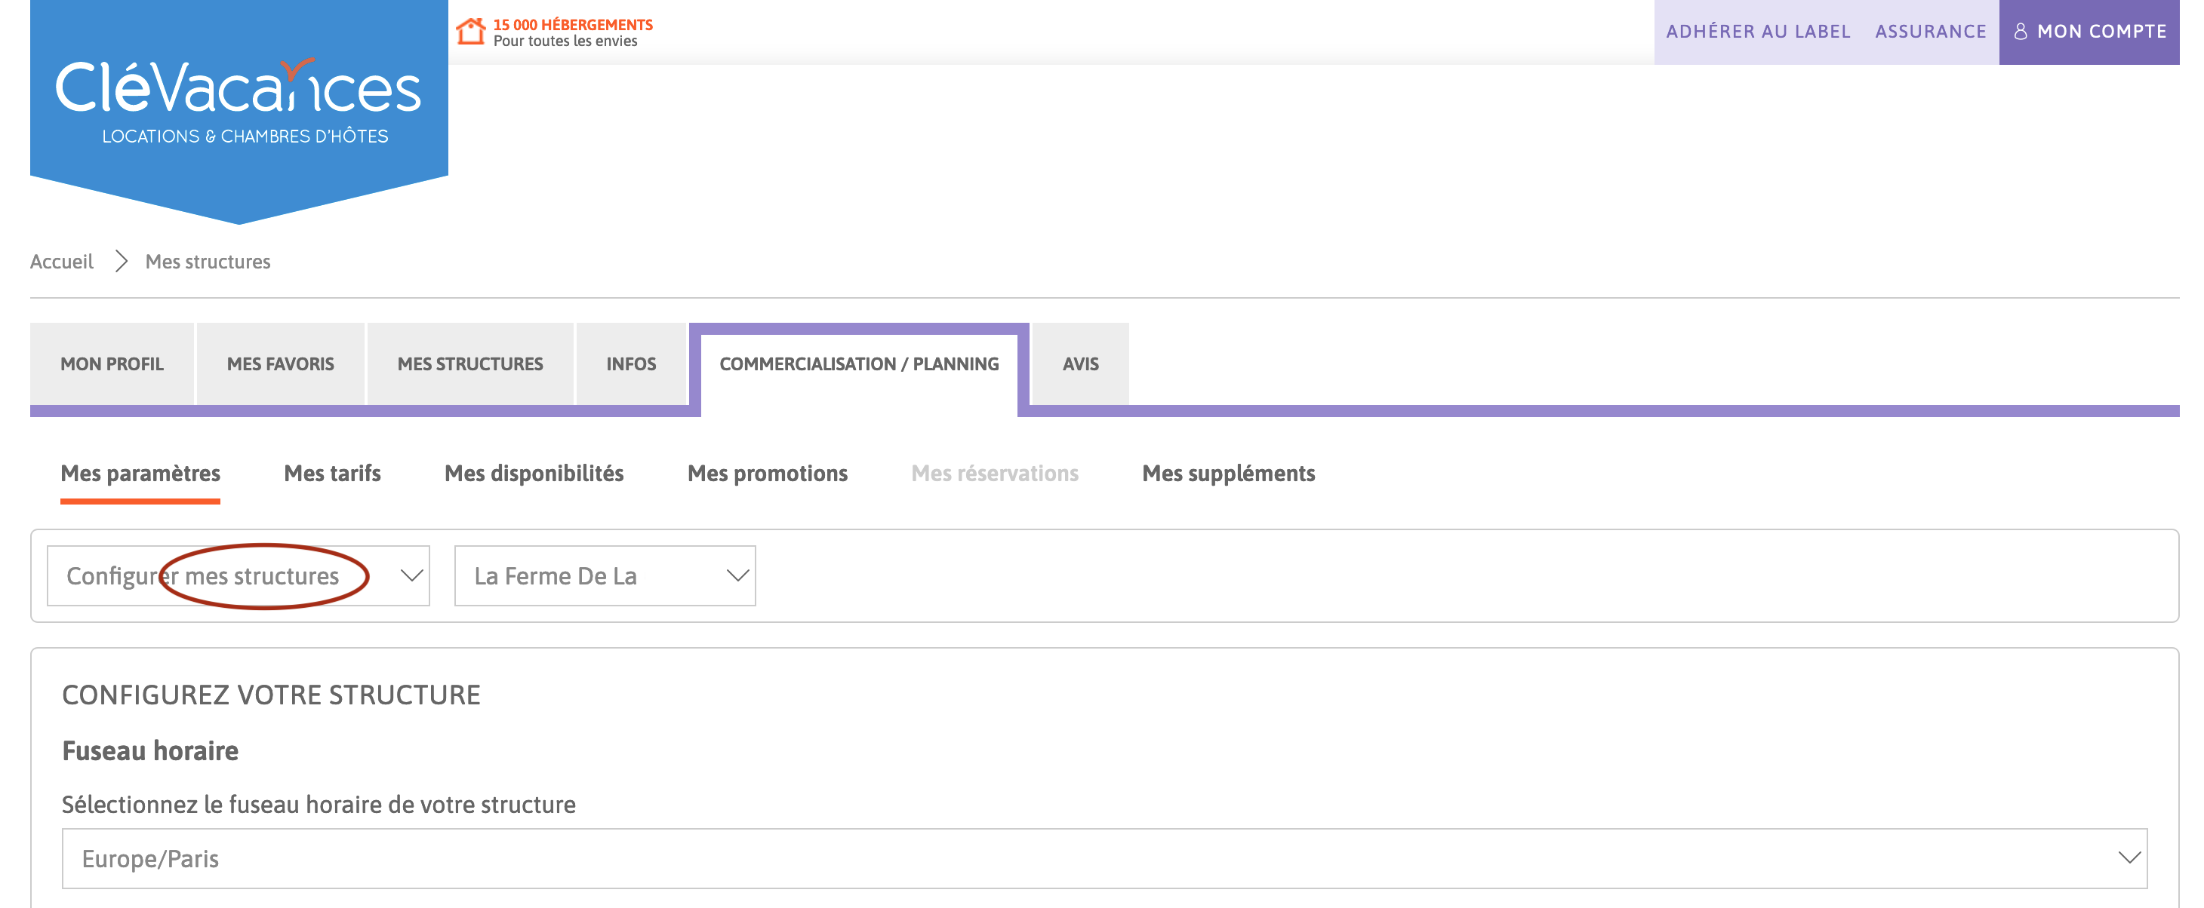
Task: Click the MON PROFIL tab button
Action: [x=109, y=362]
